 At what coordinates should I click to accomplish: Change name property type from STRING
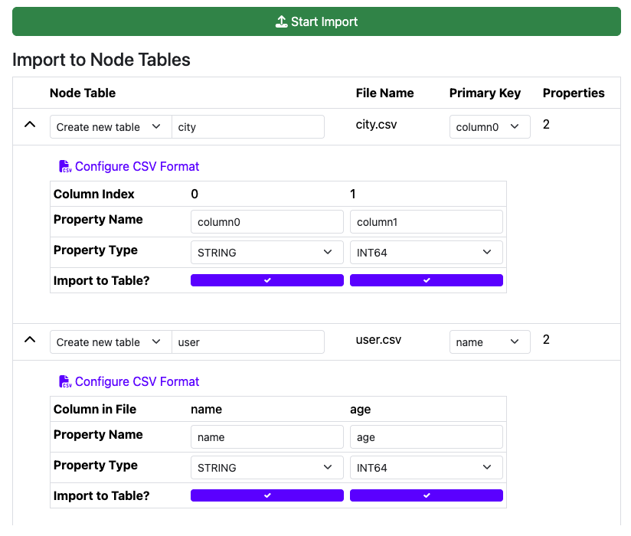267,468
